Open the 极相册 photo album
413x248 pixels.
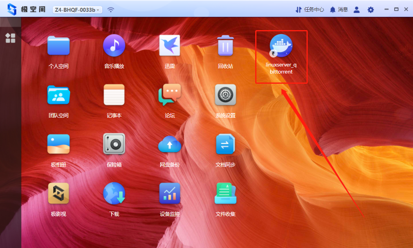58,144
